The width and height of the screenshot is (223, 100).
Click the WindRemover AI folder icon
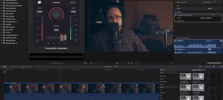coord(4,43)
